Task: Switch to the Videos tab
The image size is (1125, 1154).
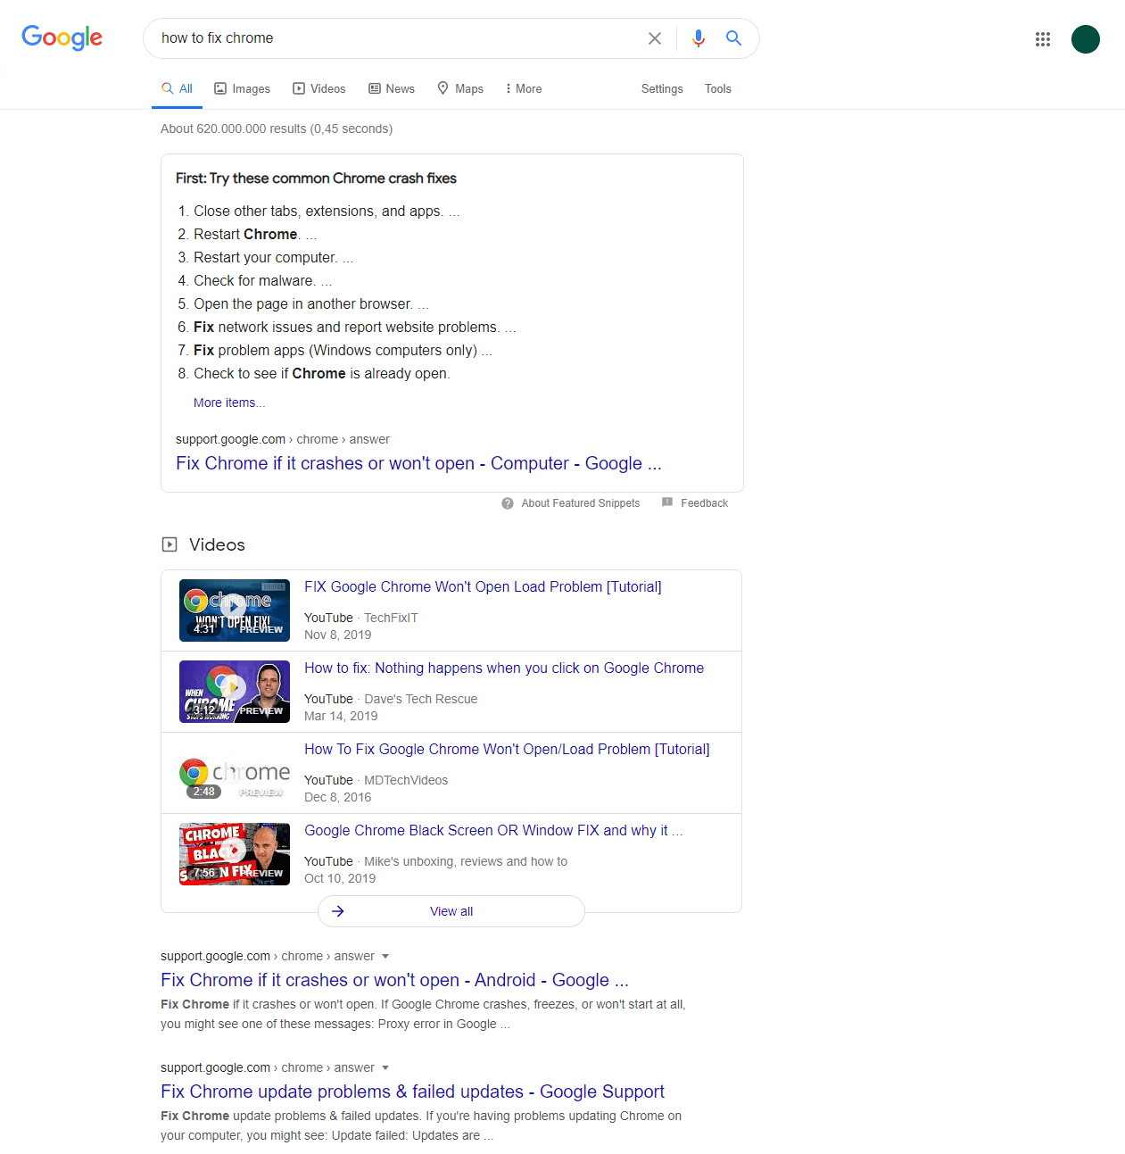Action: coord(319,88)
